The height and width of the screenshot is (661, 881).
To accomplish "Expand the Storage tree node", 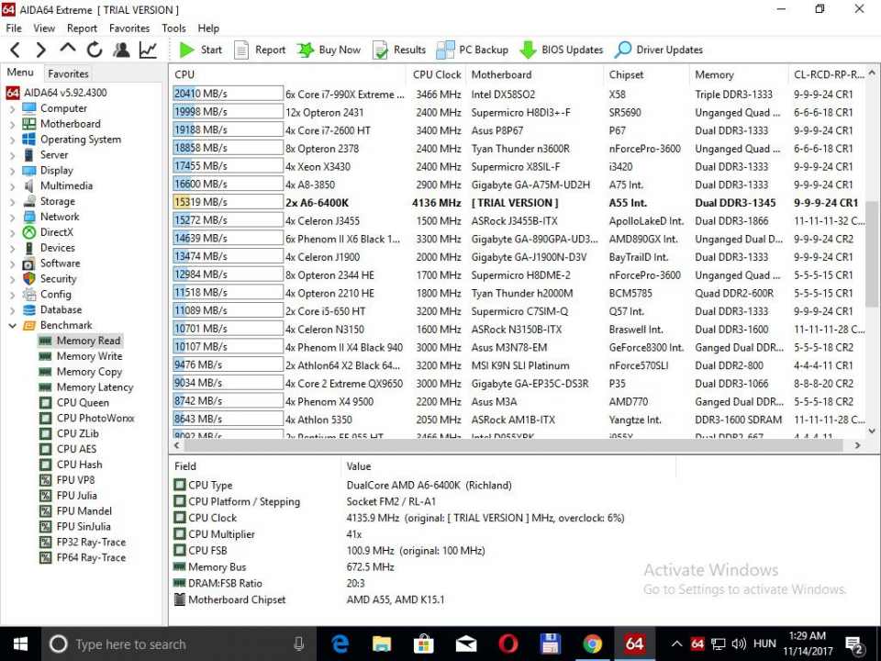I will tap(12, 202).
